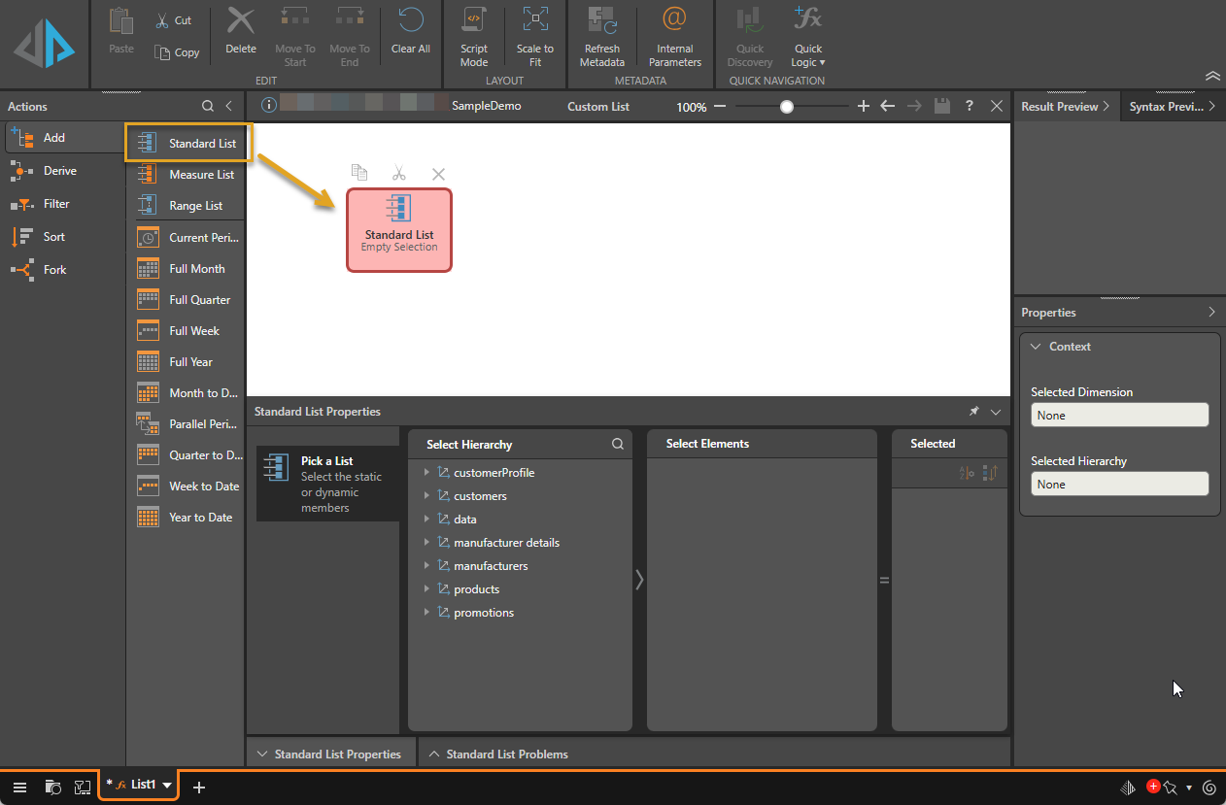Click the Selected Dimension field
The width and height of the screenshot is (1226, 805).
click(x=1119, y=416)
